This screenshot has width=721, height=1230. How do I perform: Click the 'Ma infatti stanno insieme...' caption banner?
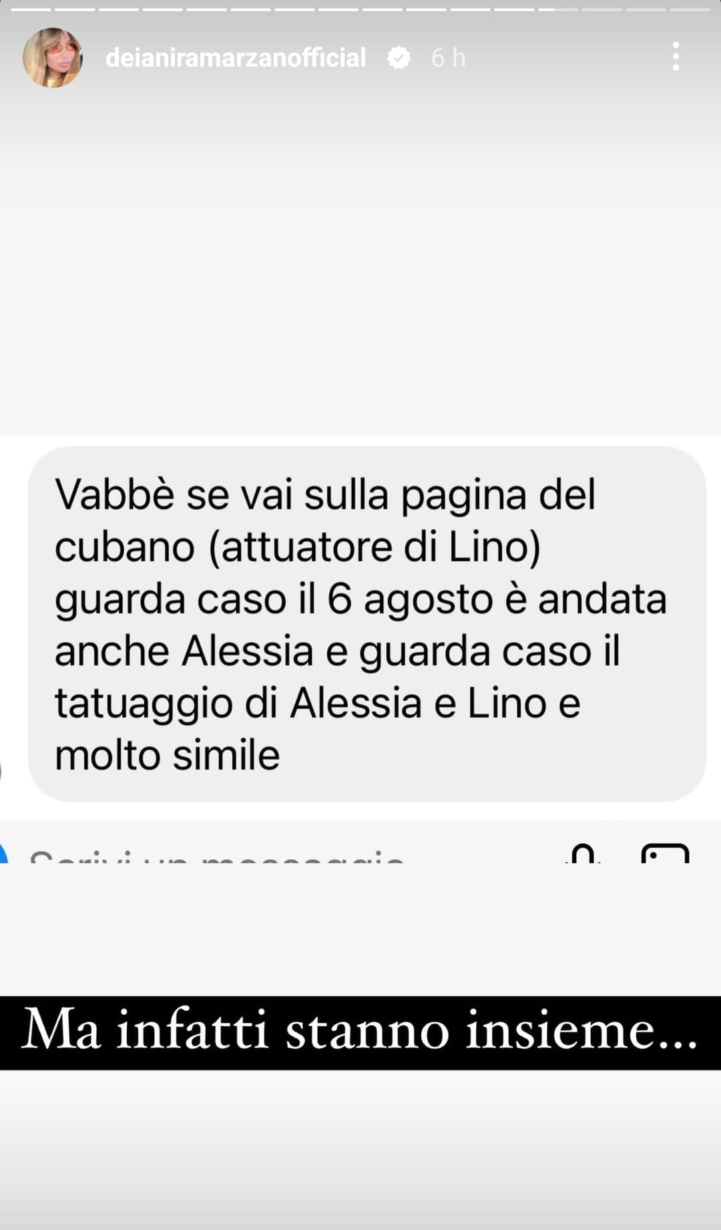pyautogui.click(x=360, y=1033)
